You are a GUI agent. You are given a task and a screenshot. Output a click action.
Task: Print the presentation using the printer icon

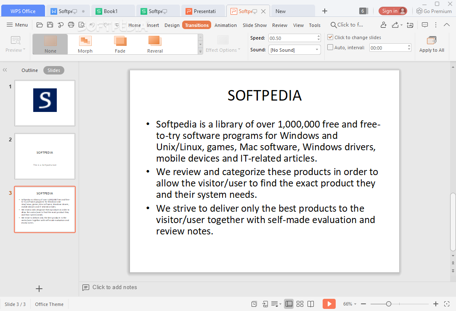coord(71,25)
